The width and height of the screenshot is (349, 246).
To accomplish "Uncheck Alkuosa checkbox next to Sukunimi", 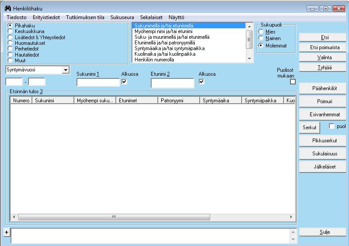I will [x=124, y=81].
